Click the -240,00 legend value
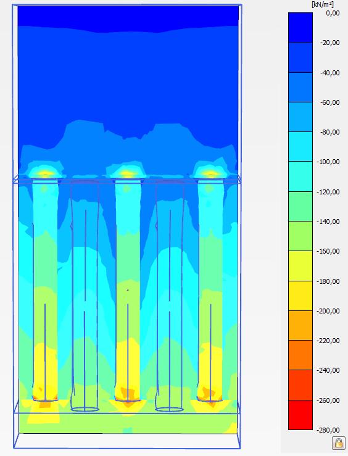 pyautogui.click(x=328, y=370)
